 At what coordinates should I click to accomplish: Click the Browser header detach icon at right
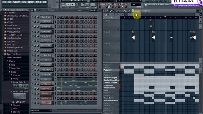pyautogui.click(x=28, y=10)
